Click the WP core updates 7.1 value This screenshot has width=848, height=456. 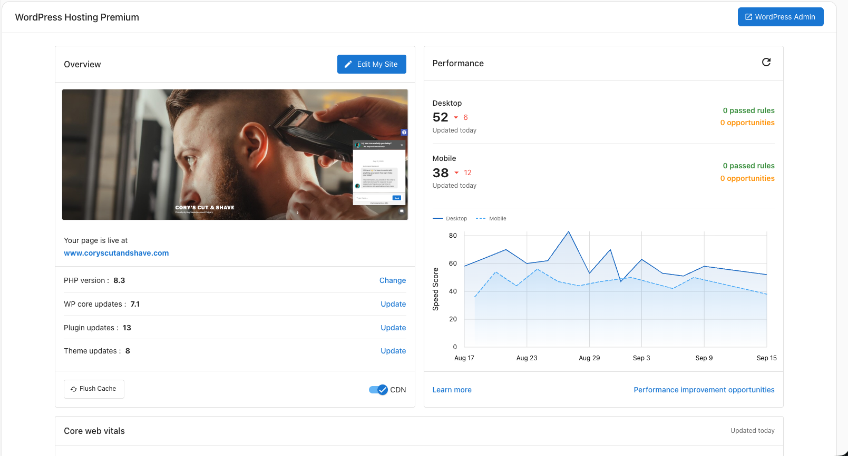click(135, 304)
